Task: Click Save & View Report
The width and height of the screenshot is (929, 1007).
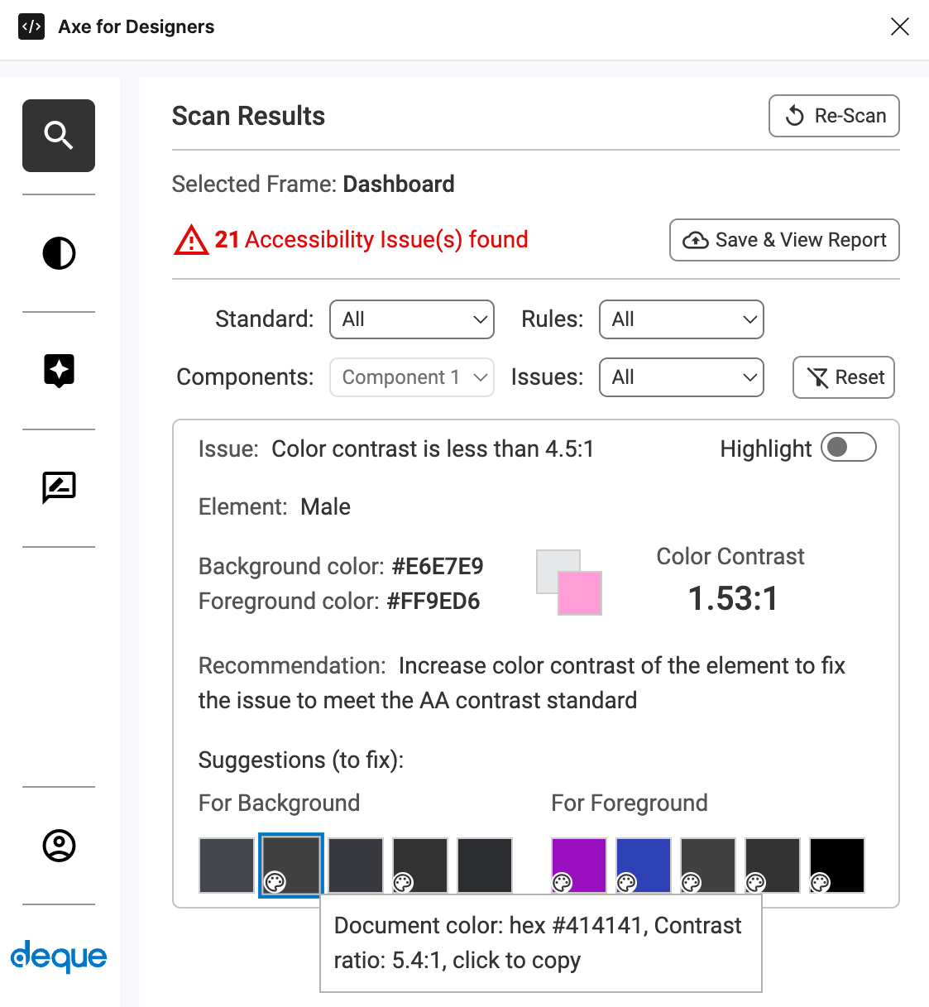Action: [783, 240]
